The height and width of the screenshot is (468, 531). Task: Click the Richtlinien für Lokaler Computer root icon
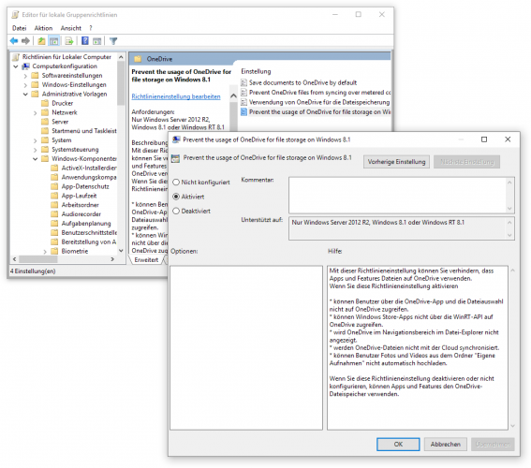pos(16,57)
